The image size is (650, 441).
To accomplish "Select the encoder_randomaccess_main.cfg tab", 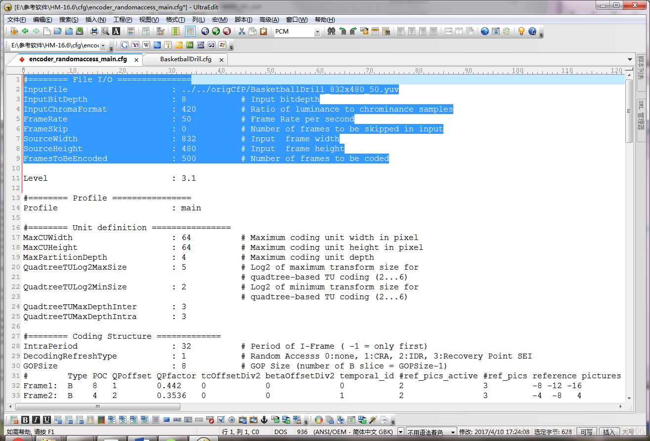I will tap(78, 59).
